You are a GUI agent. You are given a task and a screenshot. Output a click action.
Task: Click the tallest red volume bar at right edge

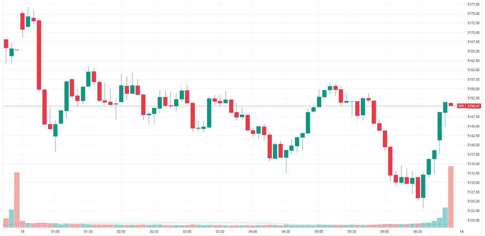pos(451,197)
